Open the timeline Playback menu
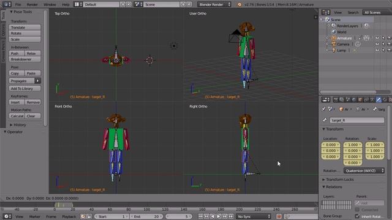The height and width of the screenshot is (220, 392). [69, 216]
